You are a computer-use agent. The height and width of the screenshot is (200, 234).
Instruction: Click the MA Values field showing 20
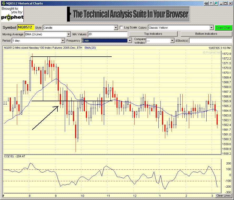point(108,34)
